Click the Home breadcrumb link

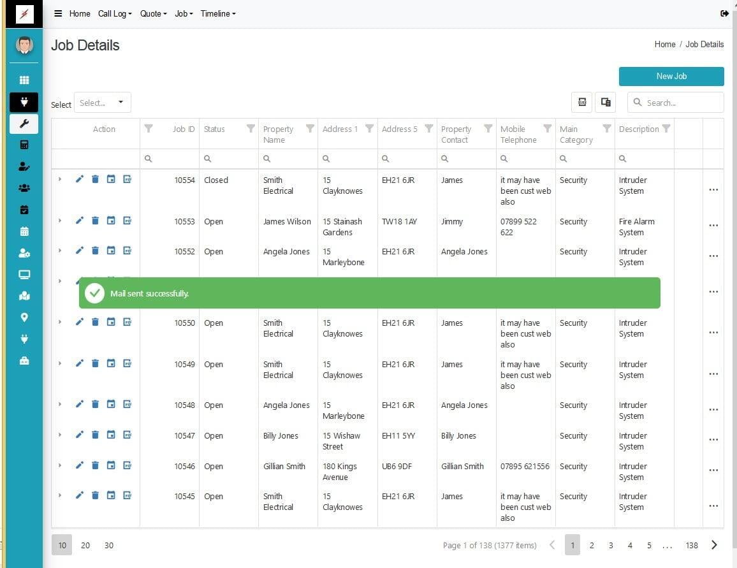pyautogui.click(x=664, y=44)
